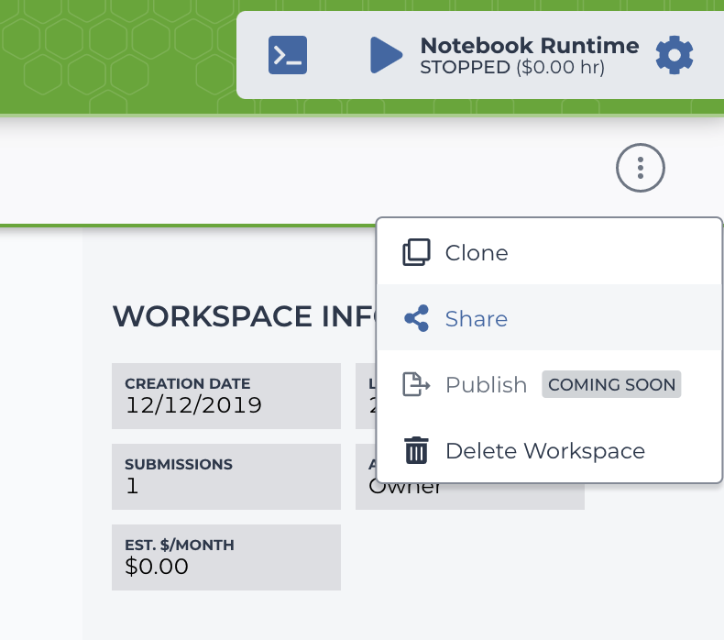Select Clone from the menu
Image resolution: width=724 pixels, height=640 pixels.
click(x=550, y=252)
